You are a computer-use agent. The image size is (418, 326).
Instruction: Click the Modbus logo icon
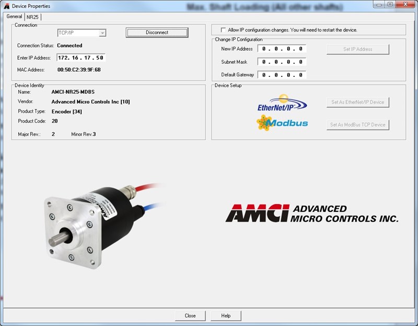click(x=282, y=123)
